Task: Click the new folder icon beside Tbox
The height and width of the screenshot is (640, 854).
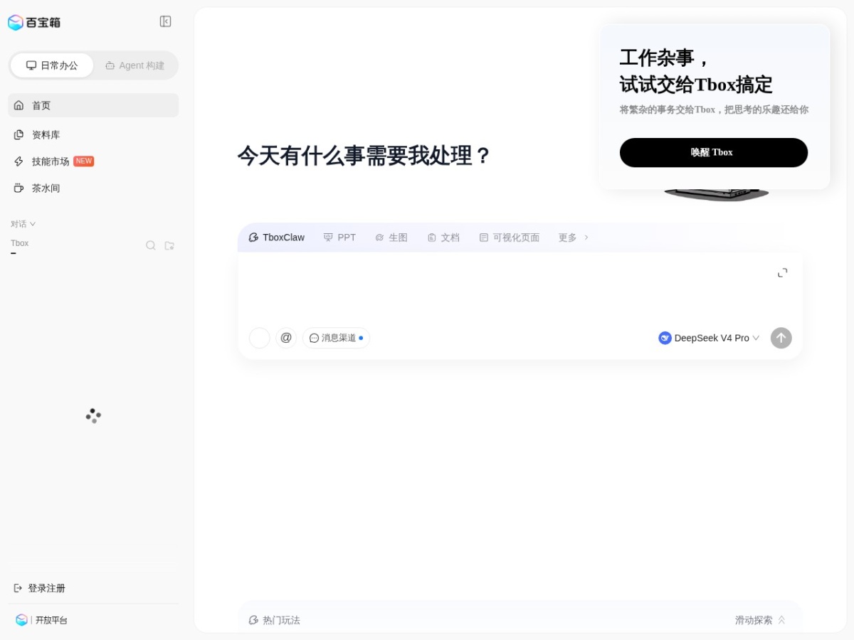Action: pyautogui.click(x=169, y=245)
